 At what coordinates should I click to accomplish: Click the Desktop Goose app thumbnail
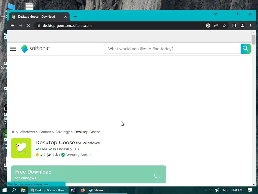21,148
